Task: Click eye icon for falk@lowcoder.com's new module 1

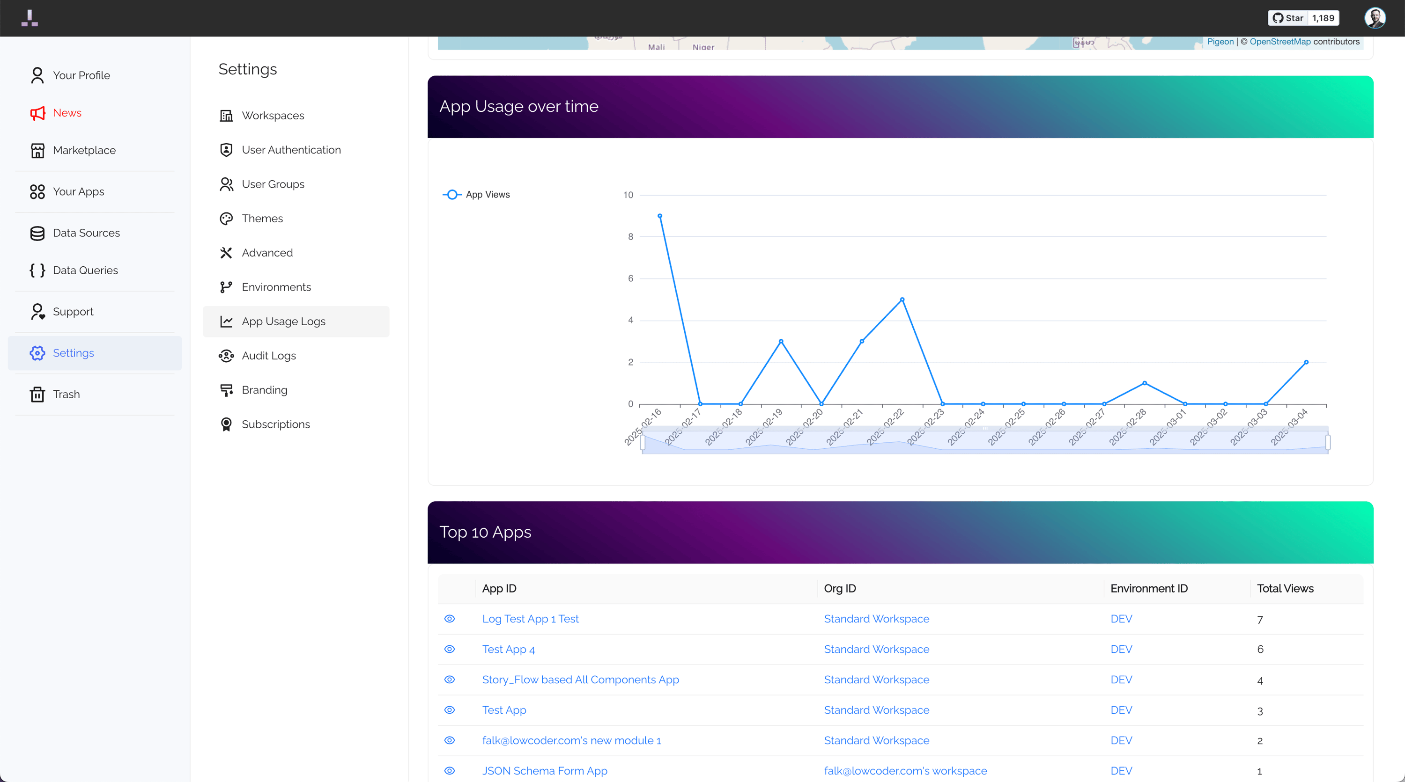Action: tap(450, 741)
